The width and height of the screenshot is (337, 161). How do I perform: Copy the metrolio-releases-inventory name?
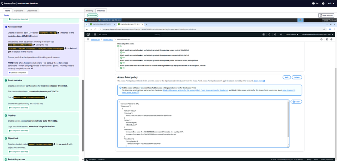tap(47, 97)
